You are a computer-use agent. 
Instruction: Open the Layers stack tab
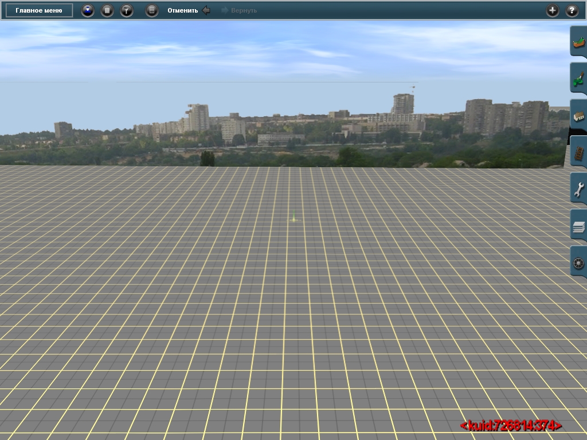578,225
